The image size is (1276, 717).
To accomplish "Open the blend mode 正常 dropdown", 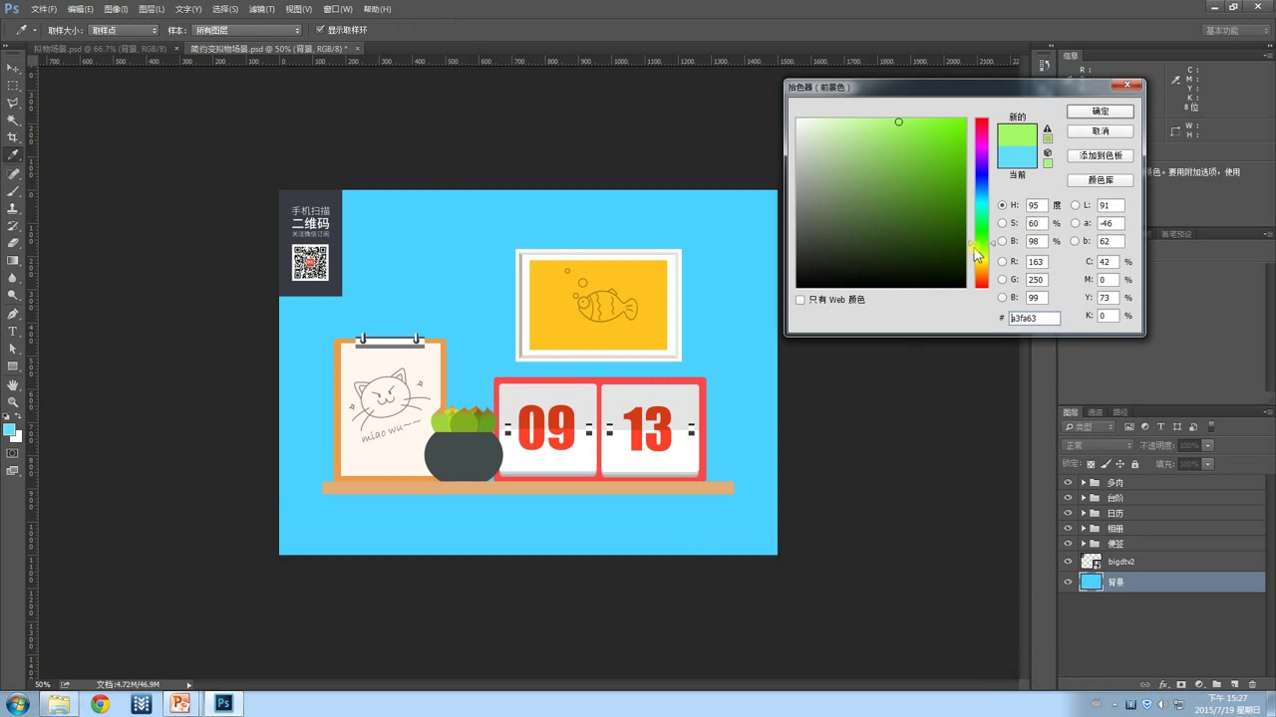I will [x=1097, y=445].
